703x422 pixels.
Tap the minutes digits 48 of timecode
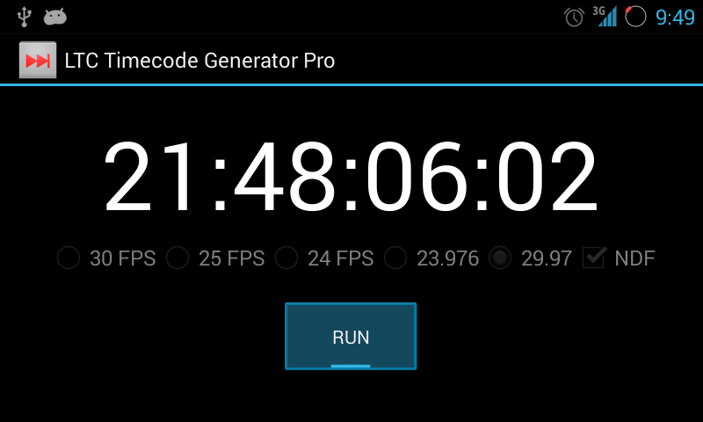point(285,176)
